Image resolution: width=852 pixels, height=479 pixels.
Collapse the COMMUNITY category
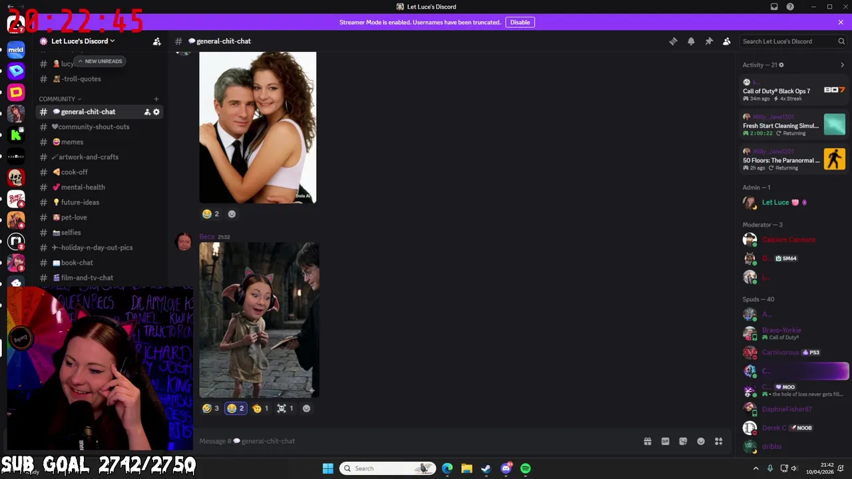60,99
